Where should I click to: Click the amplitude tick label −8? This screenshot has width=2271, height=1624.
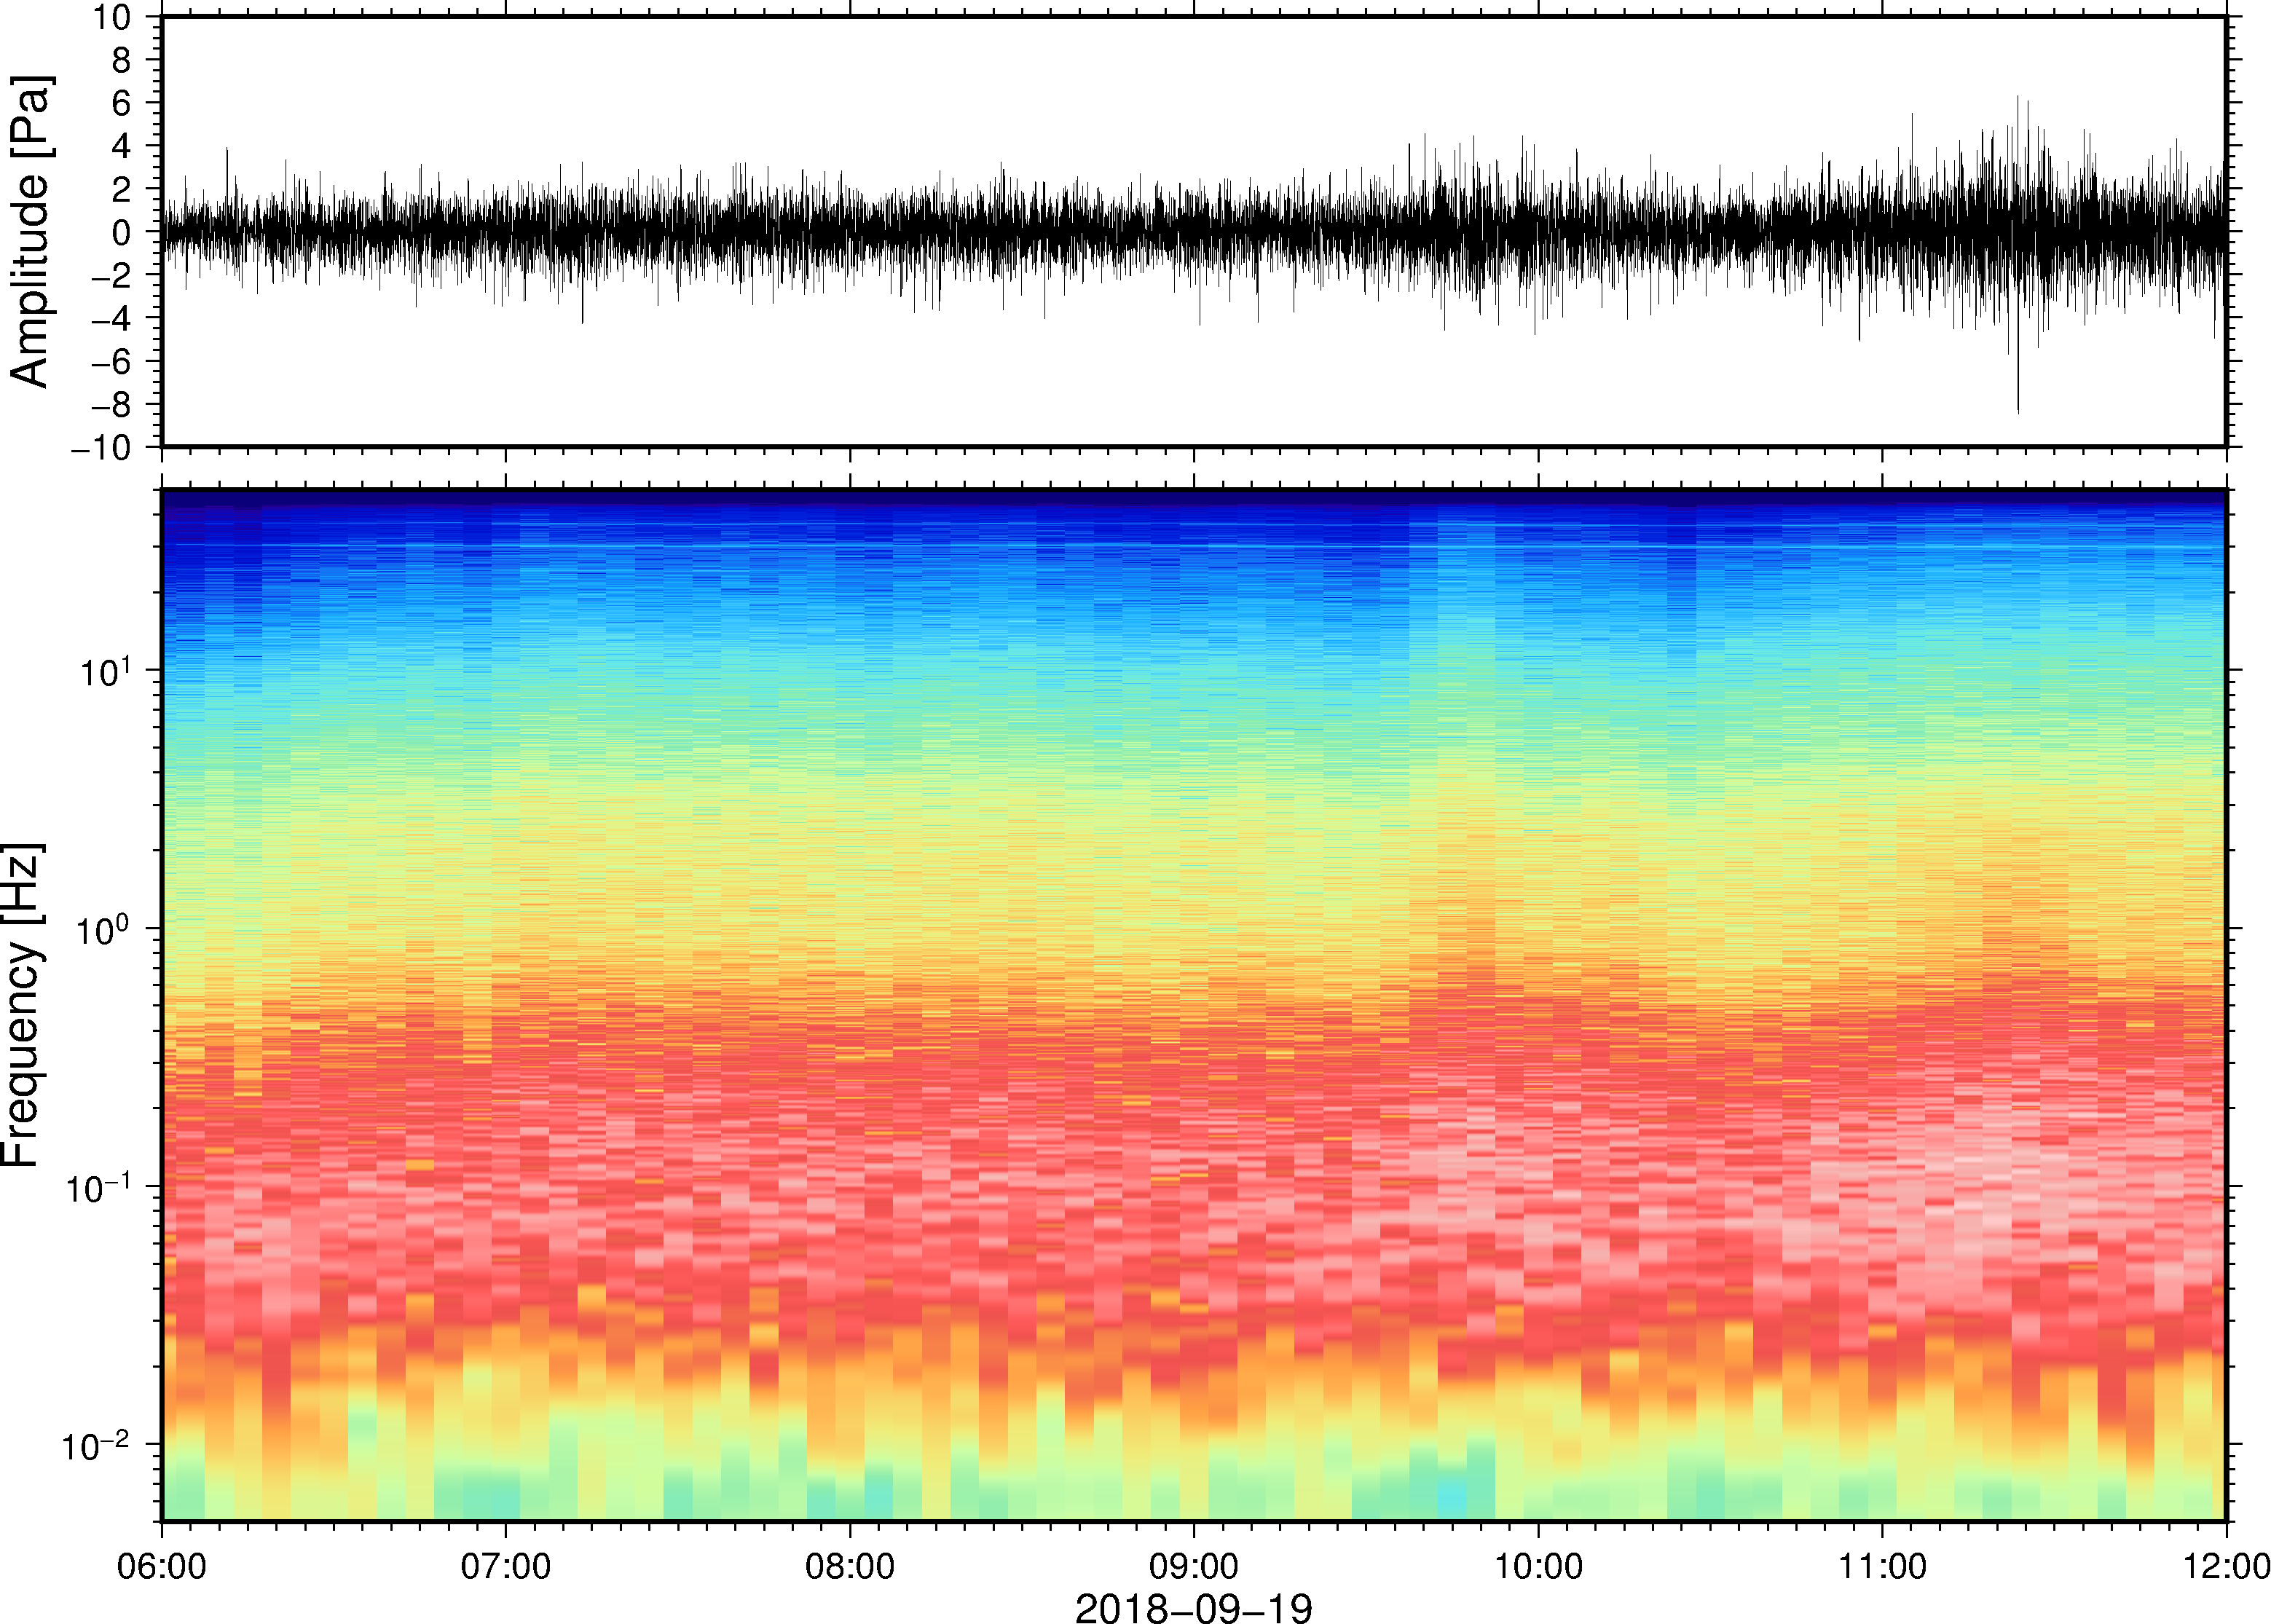point(111,404)
